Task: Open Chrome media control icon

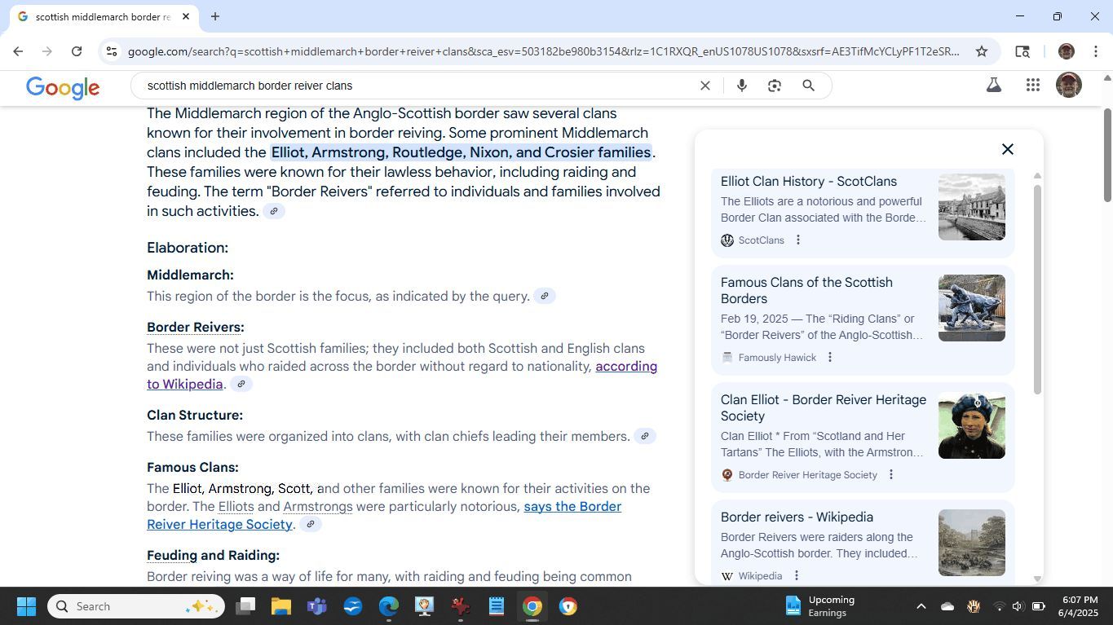Action: (1022, 51)
